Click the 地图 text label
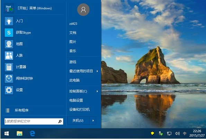Viewport: 206px width, 139px height. click(x=19, y=44)
